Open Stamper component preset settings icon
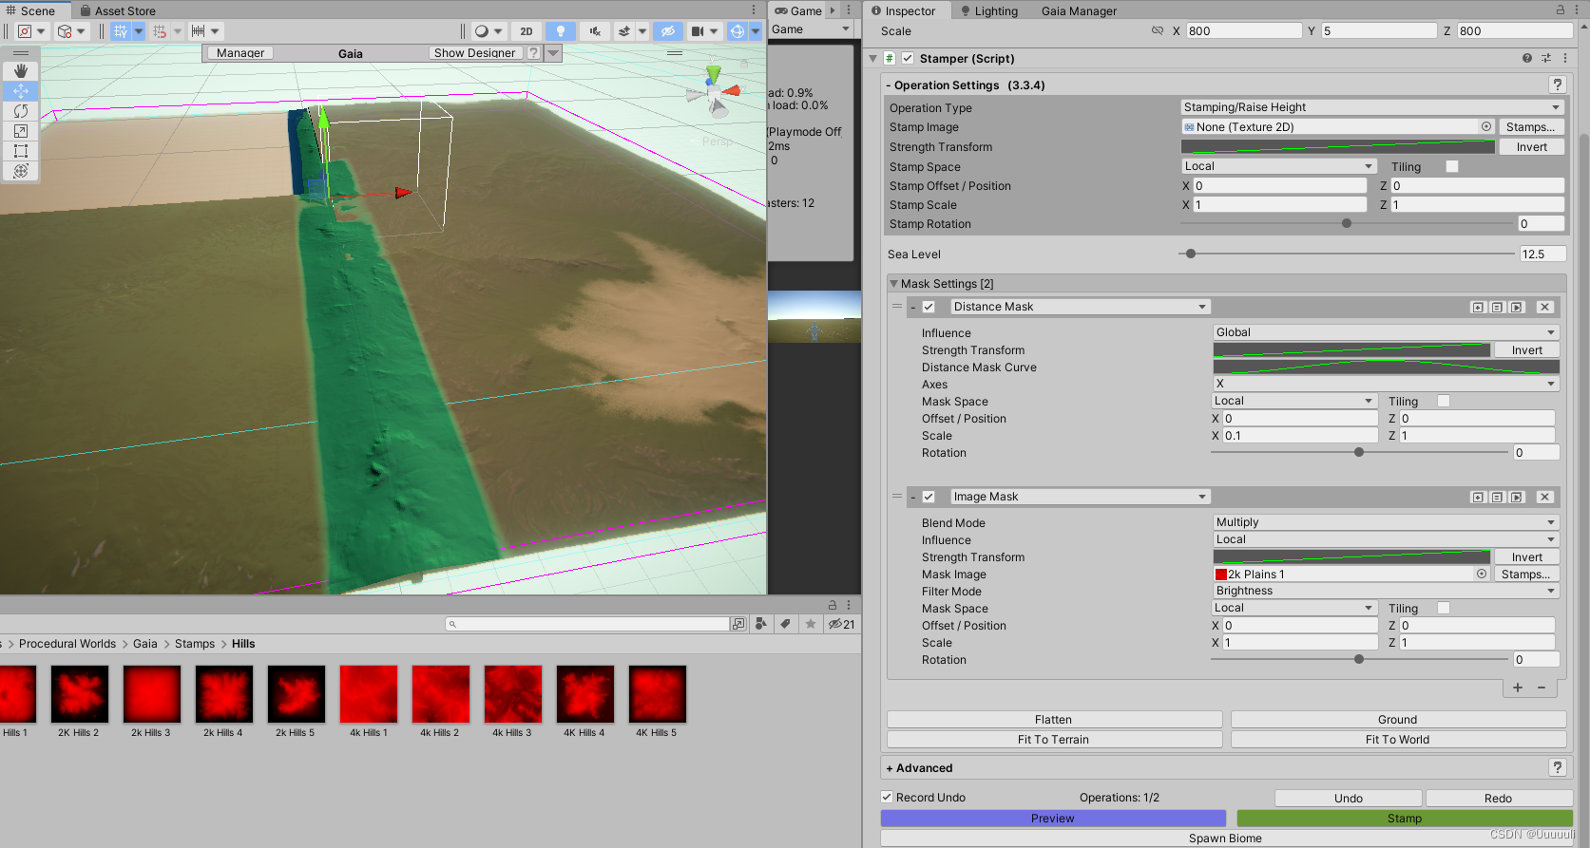This screenshot has height=848, width=1590. point(1546,58)
